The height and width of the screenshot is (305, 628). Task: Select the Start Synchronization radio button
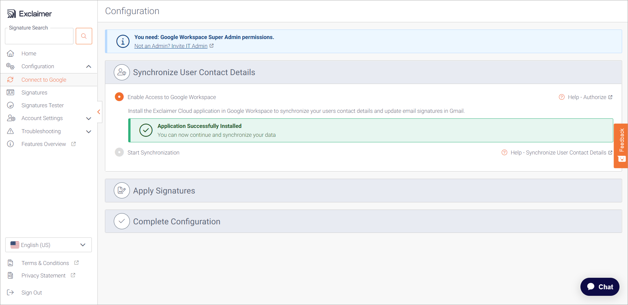(119, 152)
